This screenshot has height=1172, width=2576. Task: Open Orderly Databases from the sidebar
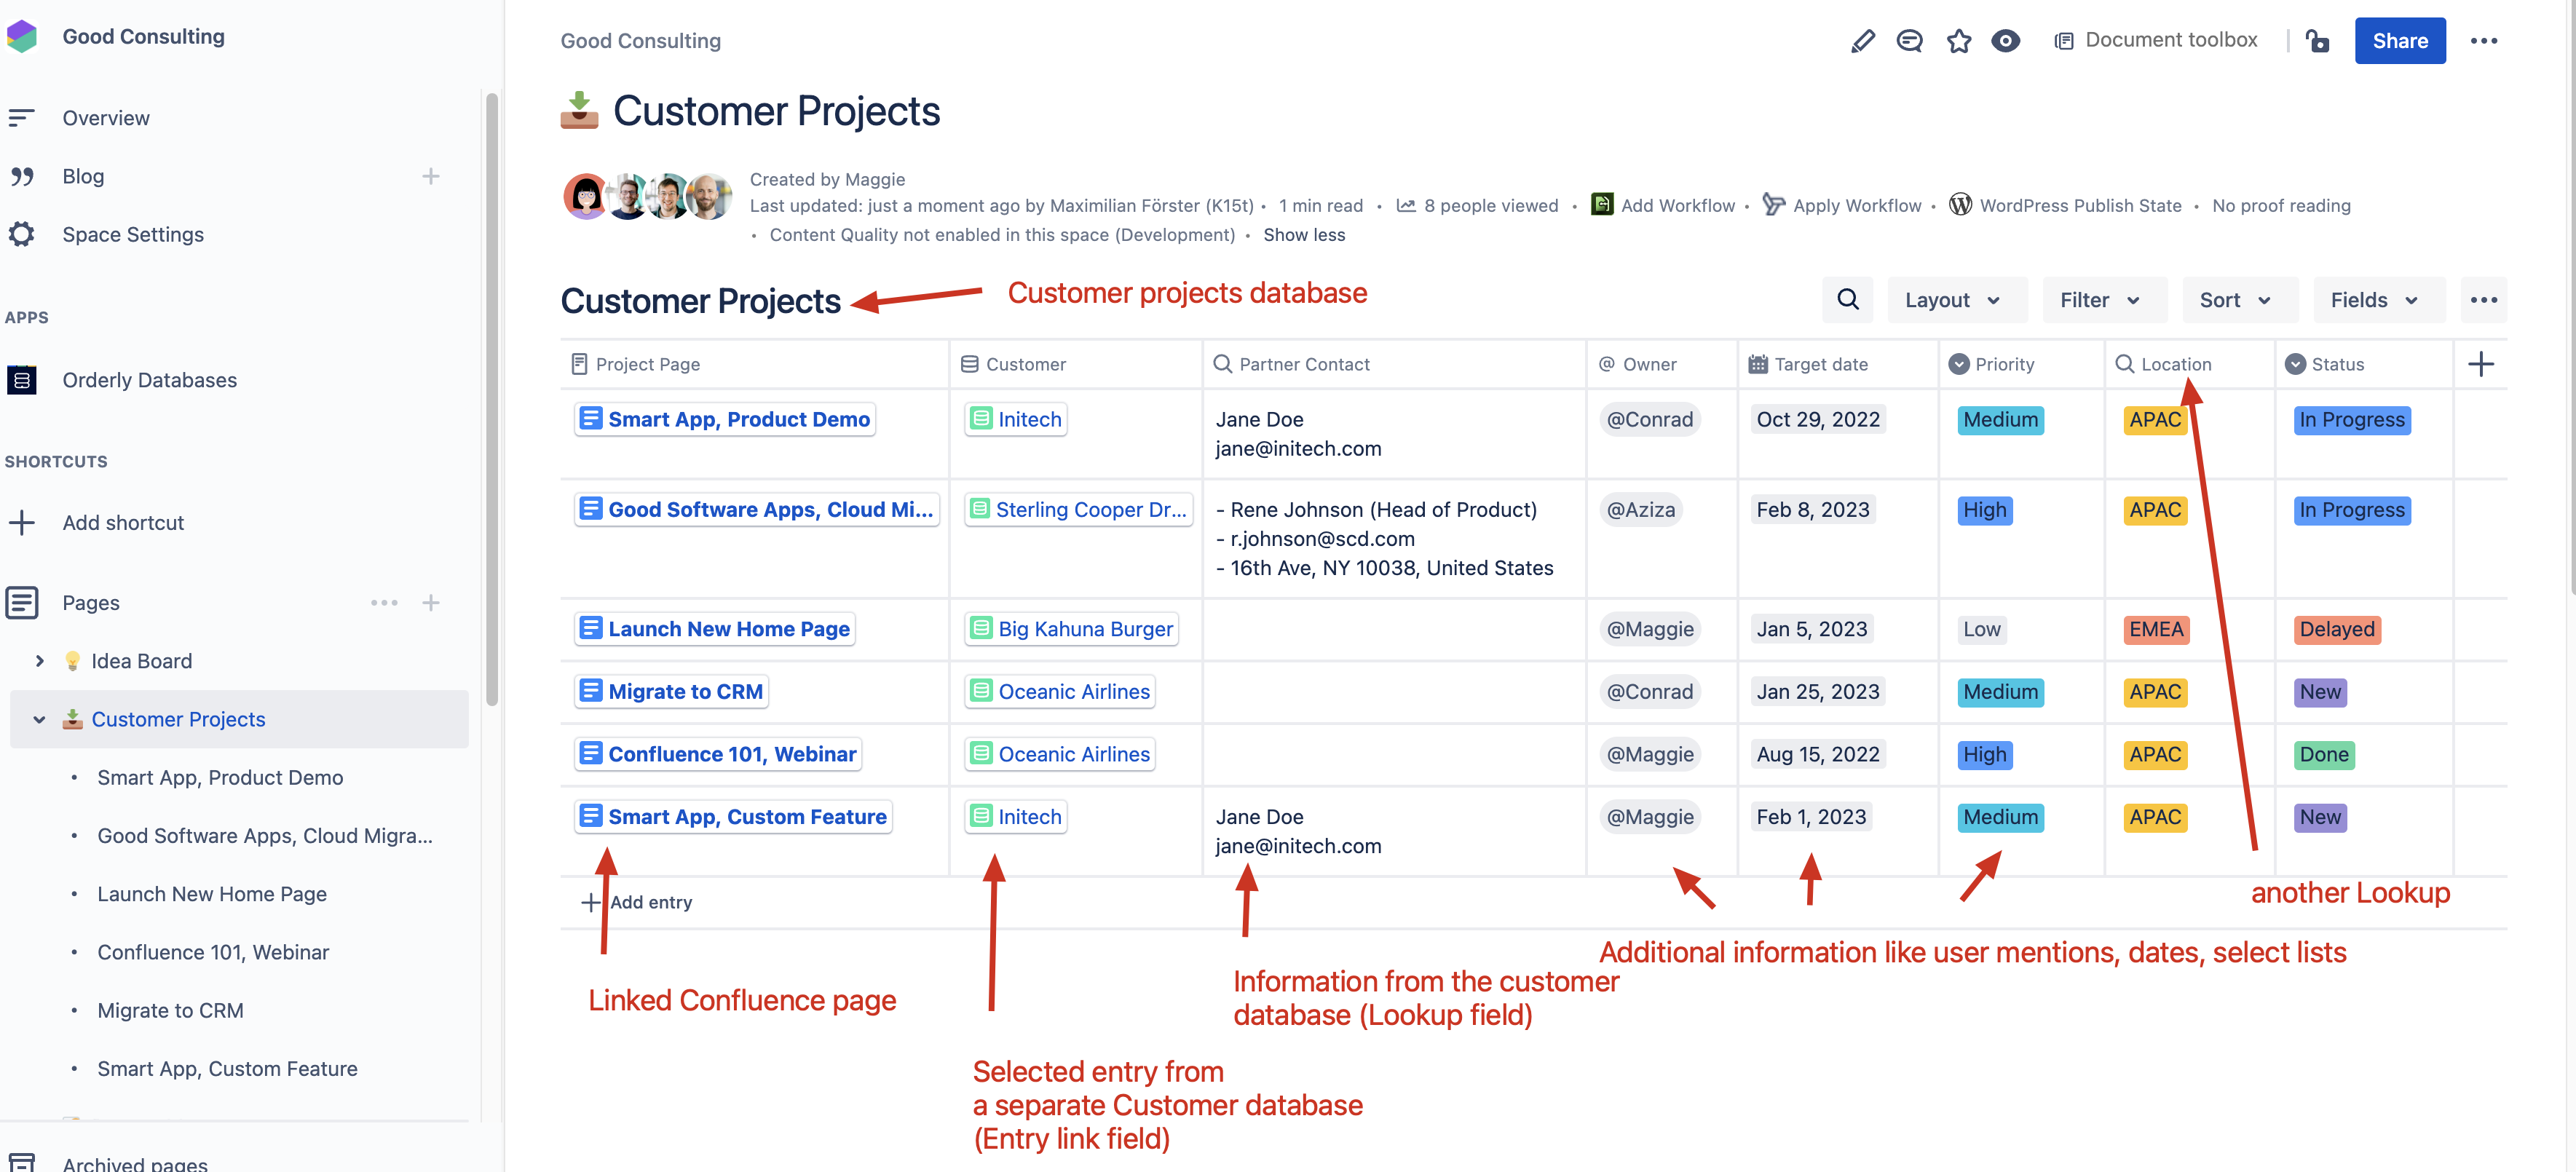(149, 380)
